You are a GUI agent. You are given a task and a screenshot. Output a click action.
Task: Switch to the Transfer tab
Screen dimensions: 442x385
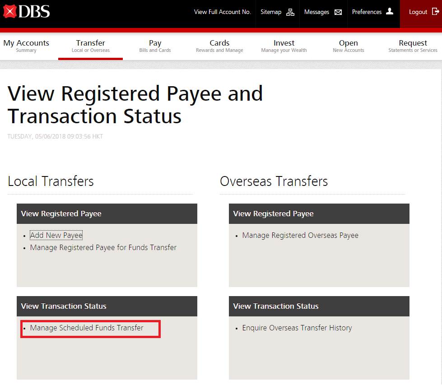click(x=90, y=46)
